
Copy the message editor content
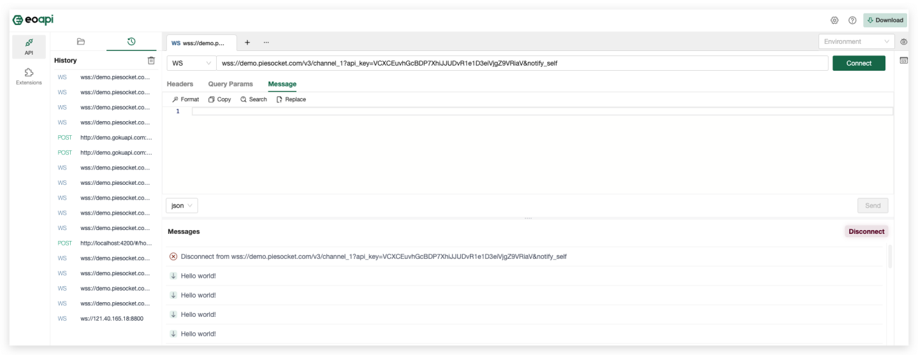(219, 99)
